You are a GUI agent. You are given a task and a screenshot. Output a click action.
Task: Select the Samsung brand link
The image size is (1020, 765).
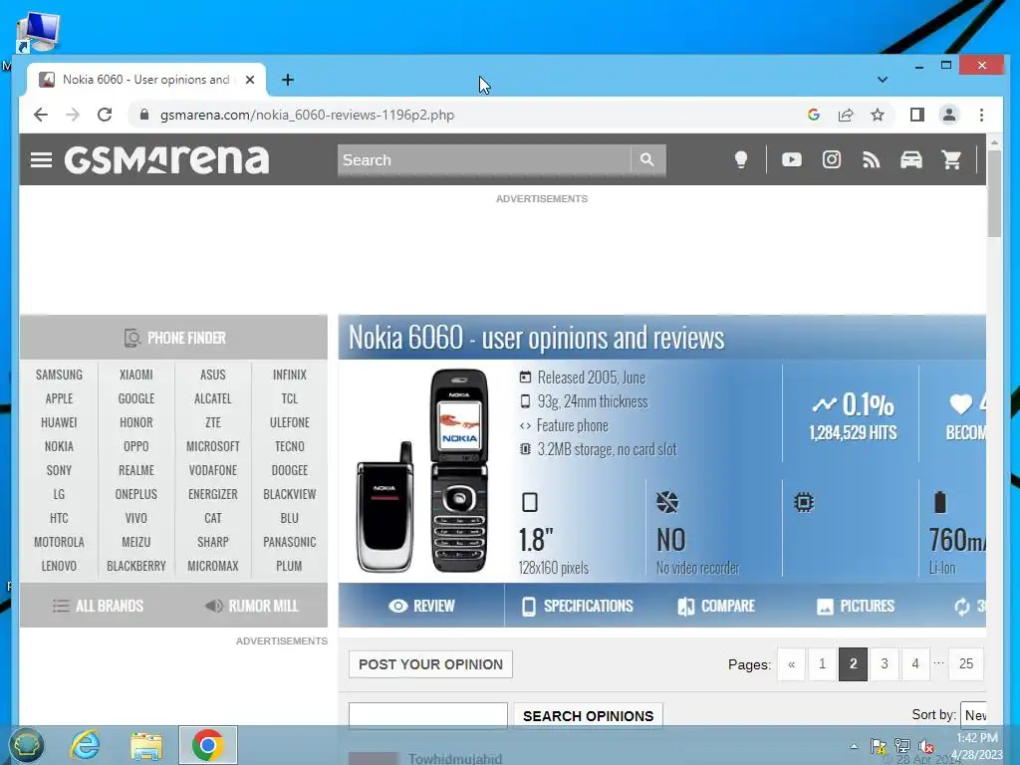point(59,375)
